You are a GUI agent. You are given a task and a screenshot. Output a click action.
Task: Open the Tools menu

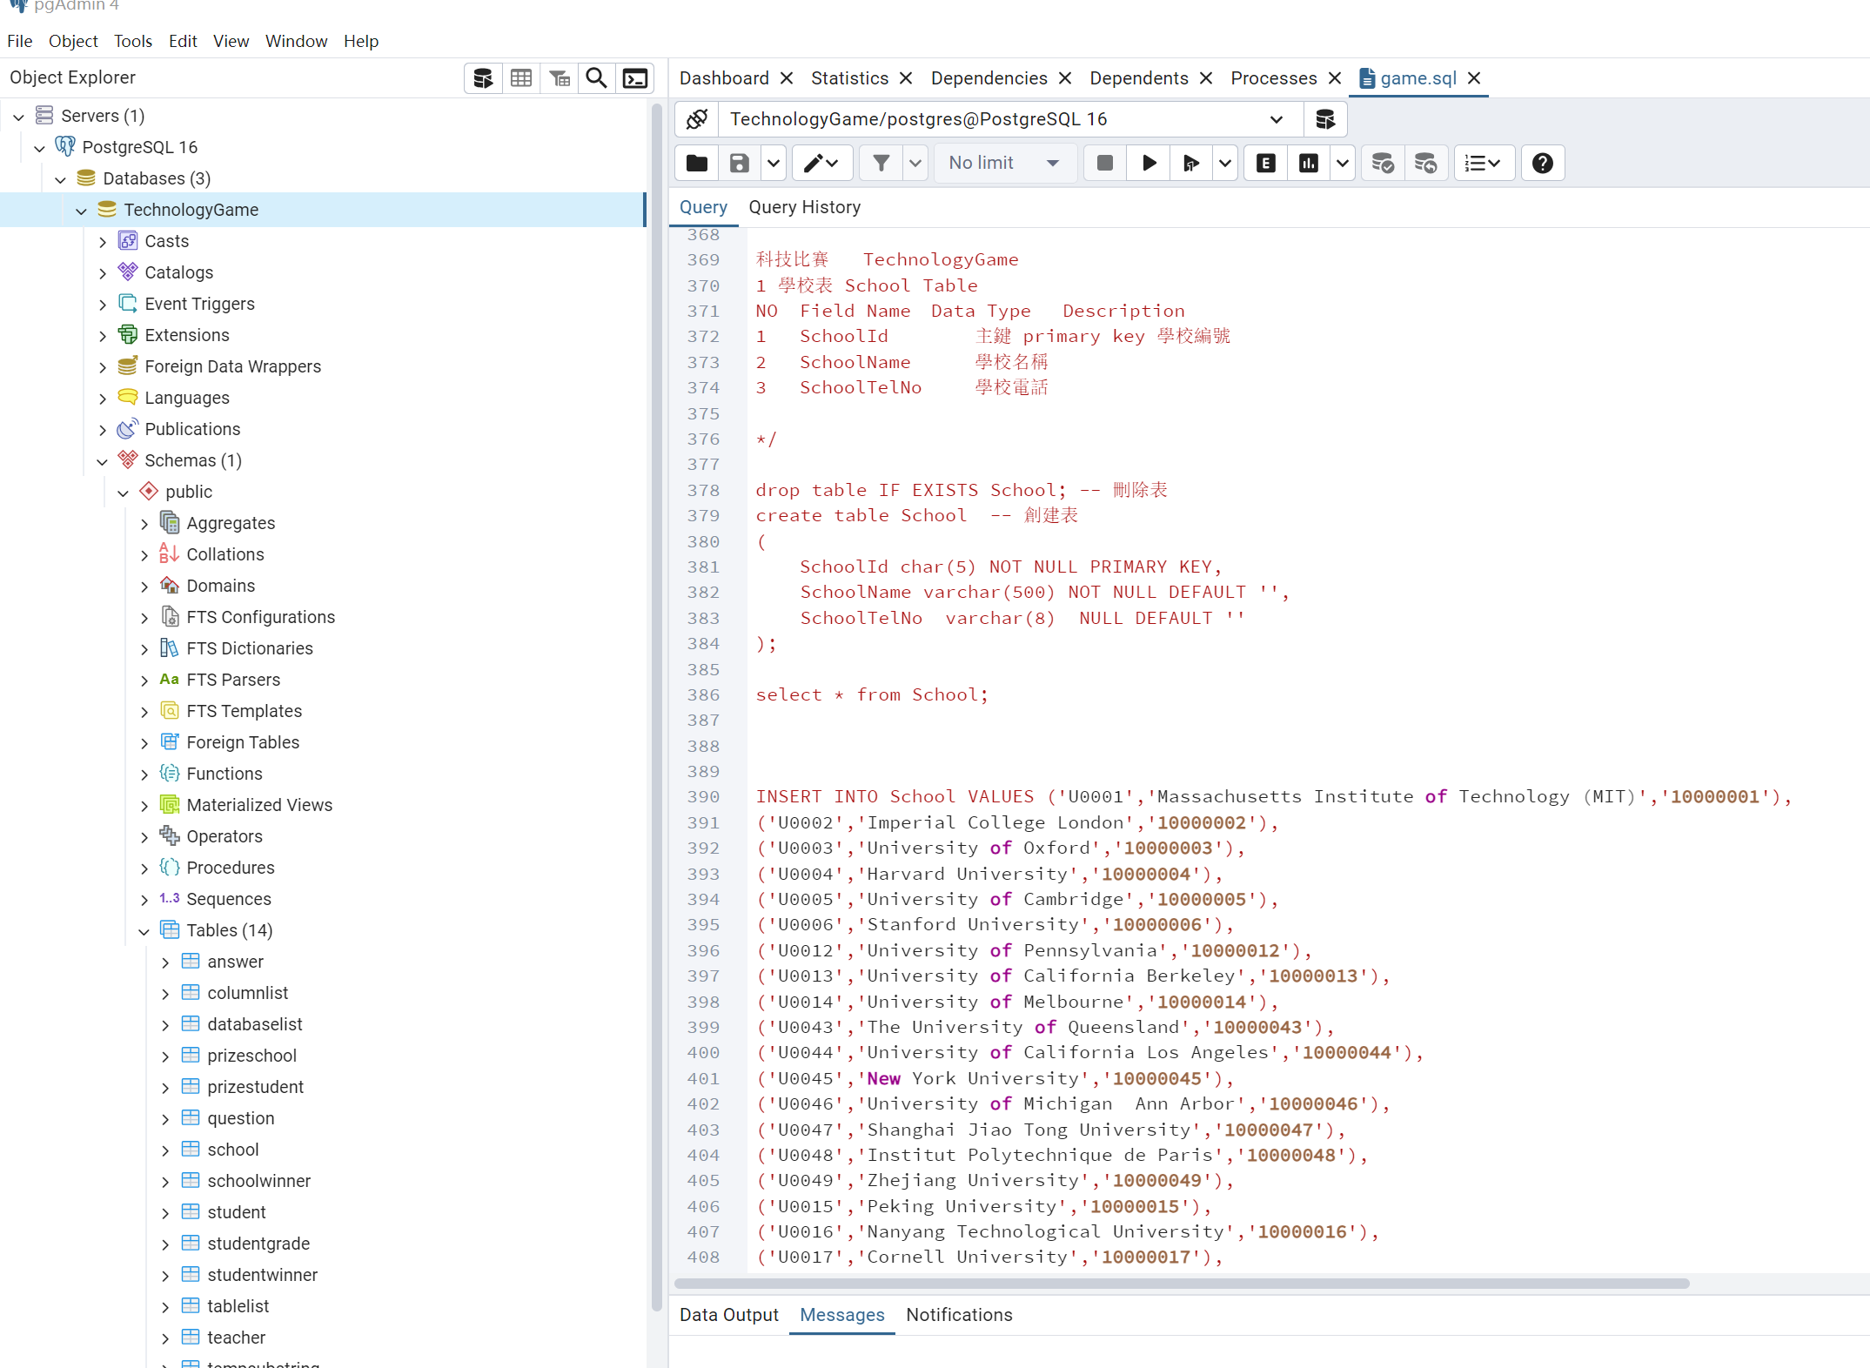[132, 41]
